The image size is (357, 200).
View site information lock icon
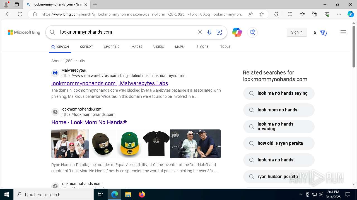click(x=35, y=14)
